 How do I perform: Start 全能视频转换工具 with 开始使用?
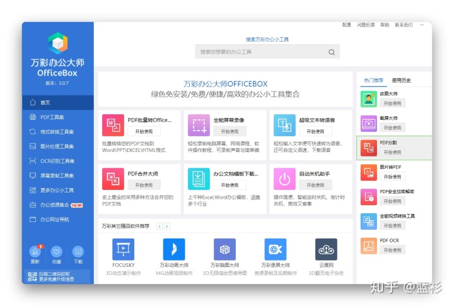pos(392,225)
